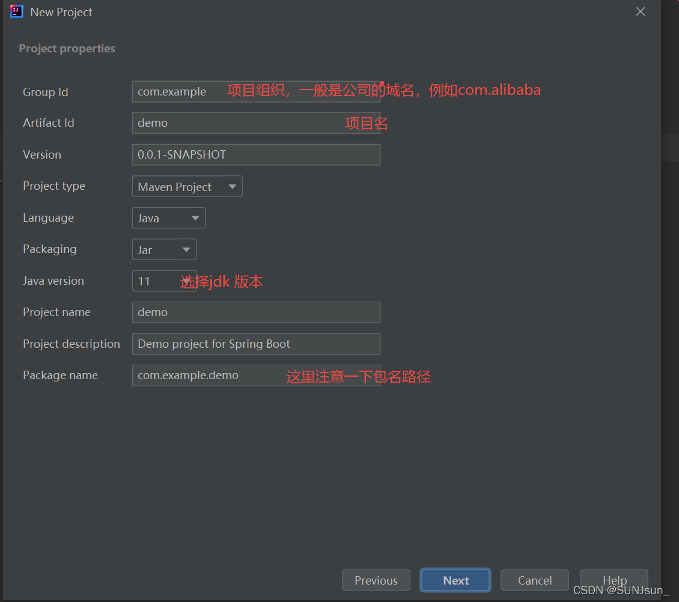Cancel the new project creation

pyautogui.click(x=534, y=580)
